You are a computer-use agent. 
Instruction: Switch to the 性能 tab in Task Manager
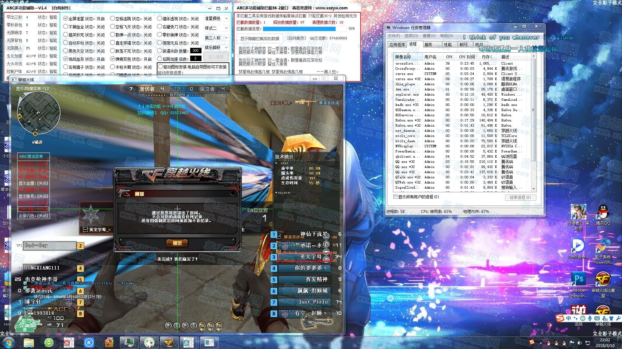(448, 45)
